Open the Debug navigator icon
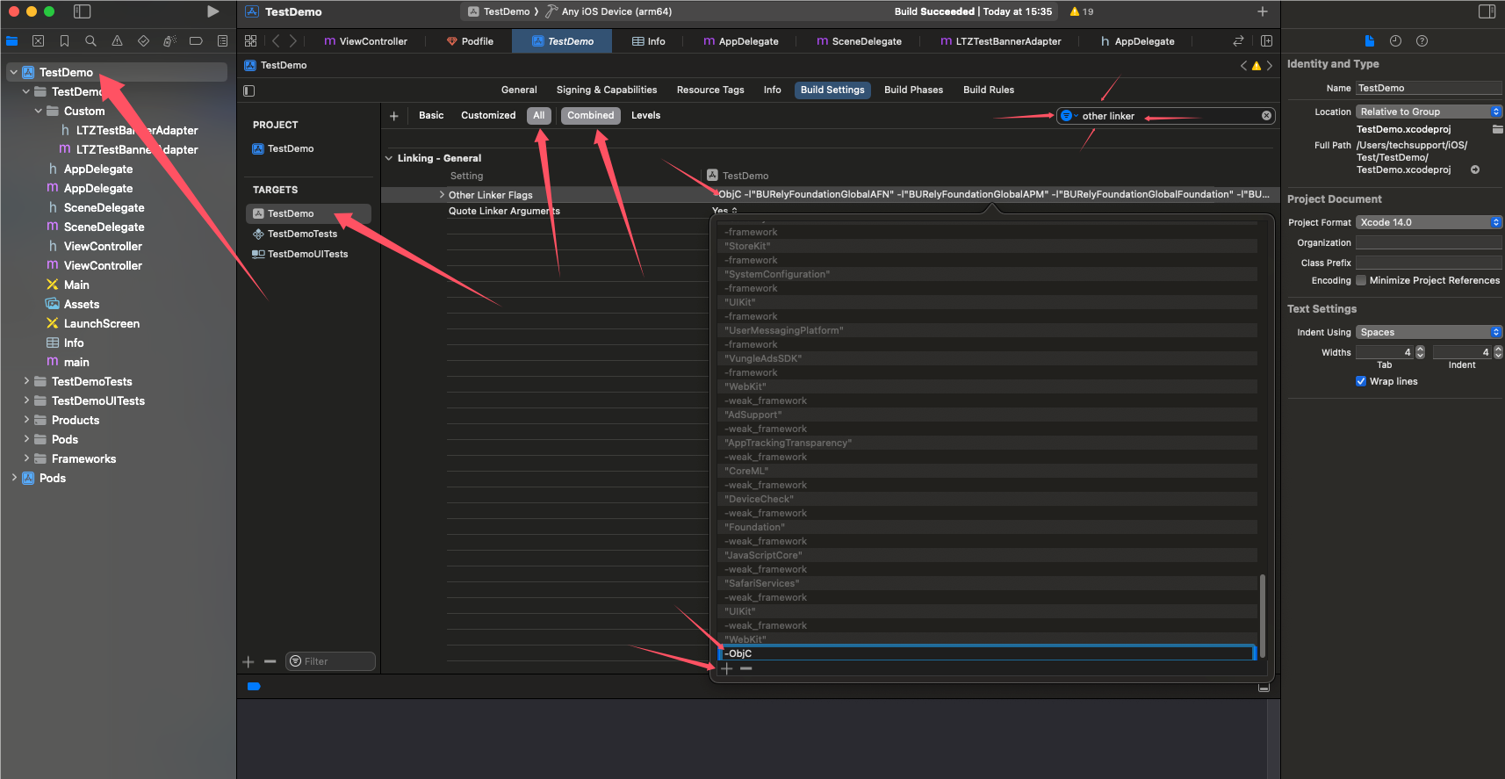This screenshot has width=1505, height=779. coord(169,40)
